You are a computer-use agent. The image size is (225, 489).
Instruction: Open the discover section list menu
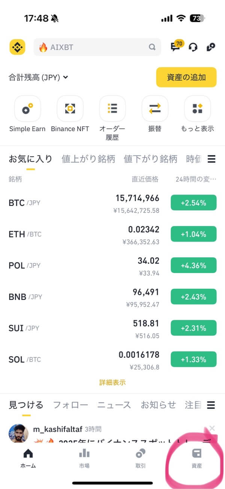[211, 405]
